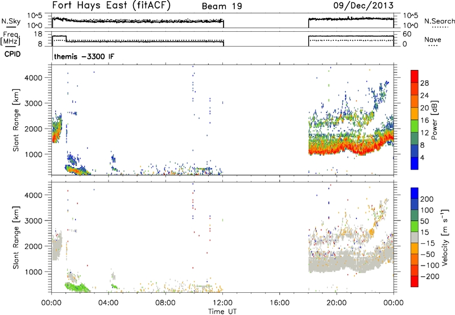
Task: Click the '4' tick on the power colorbar
Action: coord(422,157)
